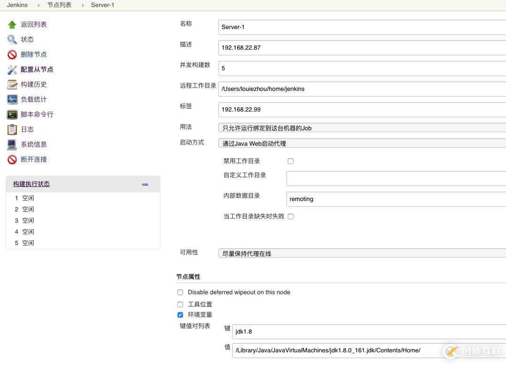Viewport: 506px width, 365px height.
Task: Uncheck the 环境变量 checkbox
Action: click(180, 315)
